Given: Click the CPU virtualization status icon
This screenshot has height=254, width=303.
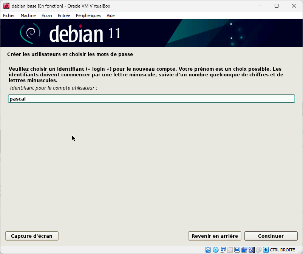Looking at the screenshot, I should (x=251, y=250).
